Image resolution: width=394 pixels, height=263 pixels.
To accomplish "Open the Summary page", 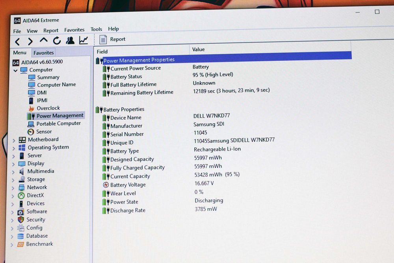I will (44, 77).
